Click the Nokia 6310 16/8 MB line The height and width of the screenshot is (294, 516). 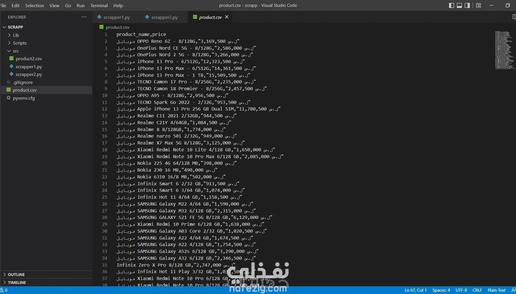tap(171, 177)
